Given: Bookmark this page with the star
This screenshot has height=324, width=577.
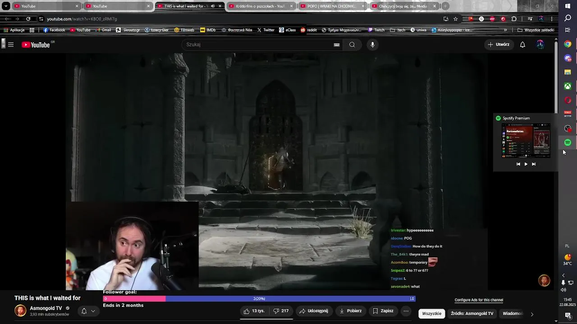Looking at the screenshot, I should (x=456, y=19).
